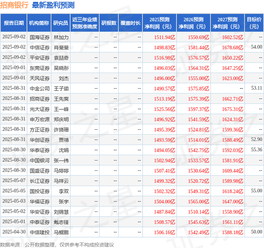Sort by 2025预测净利润 column header
The height and width of the screenshot is (248, 264).
(x=160, y=23)
